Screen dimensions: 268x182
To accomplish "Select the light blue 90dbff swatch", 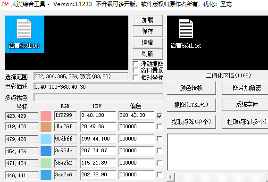I will coord(46,139).
